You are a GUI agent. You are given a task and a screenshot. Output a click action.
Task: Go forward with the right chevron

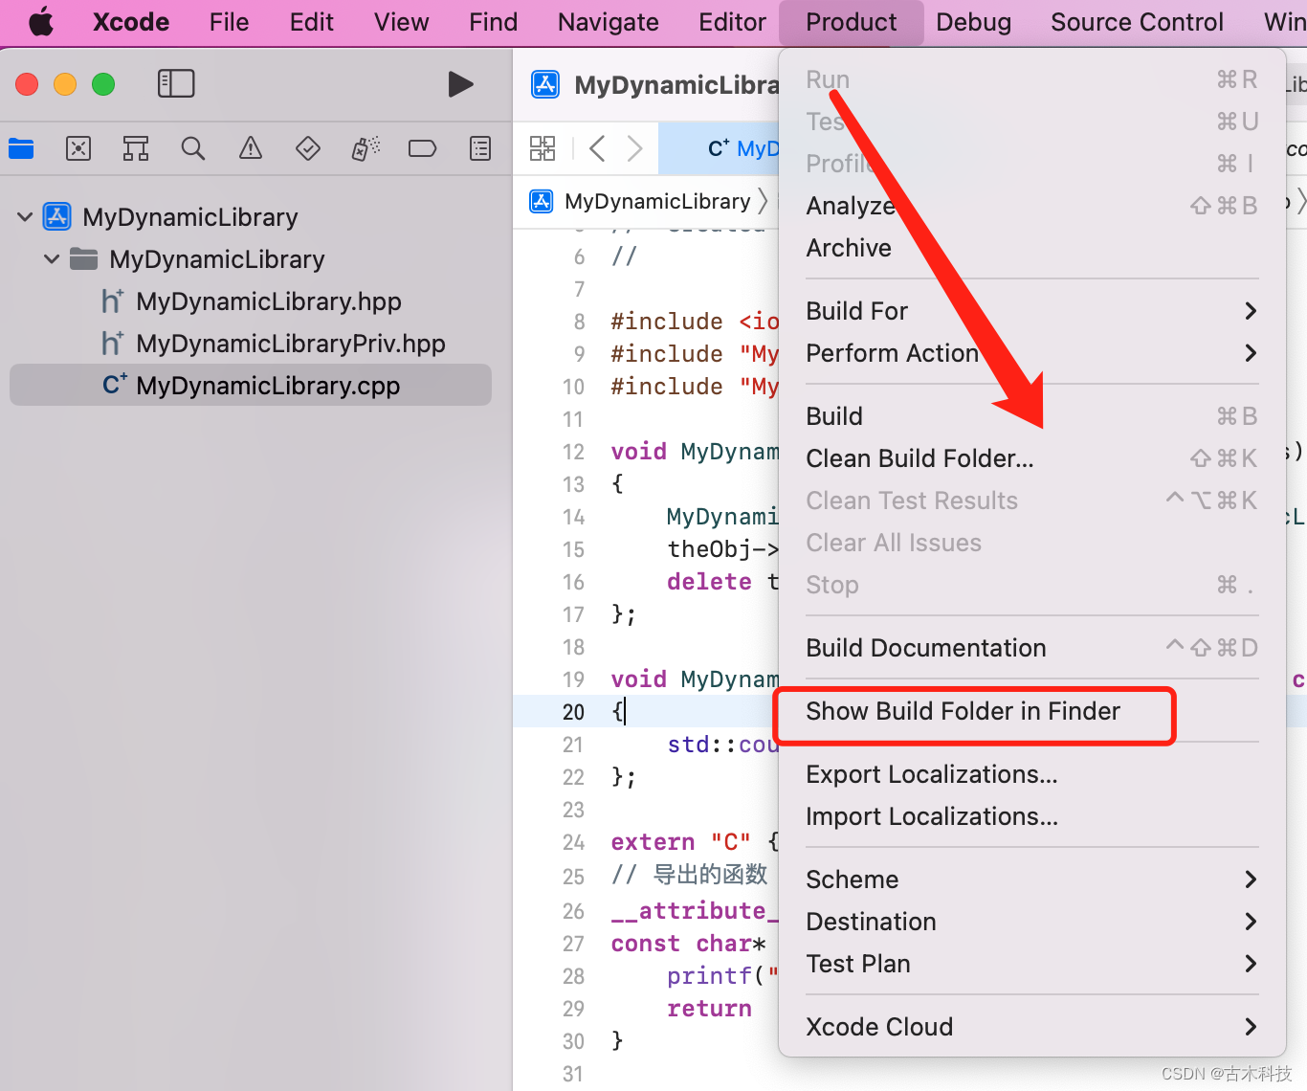tap(634, 148)
